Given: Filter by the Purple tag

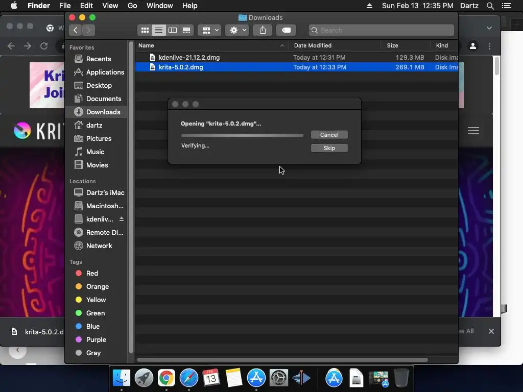Looking at the screenshot, I should click(x=97, y=339).
